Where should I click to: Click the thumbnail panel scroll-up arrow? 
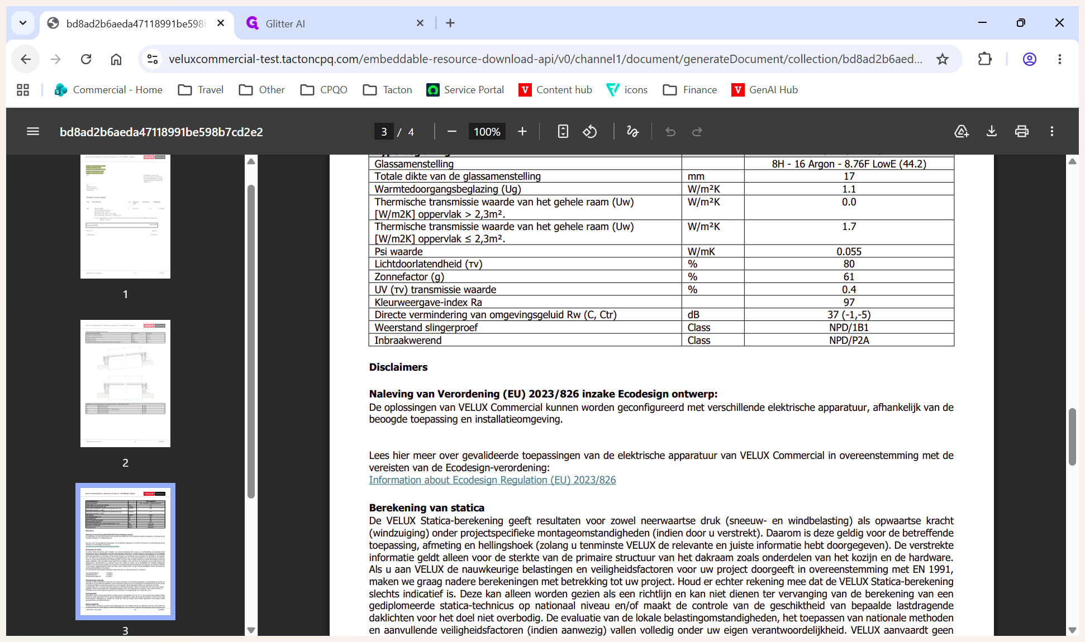tap(251, 161)
